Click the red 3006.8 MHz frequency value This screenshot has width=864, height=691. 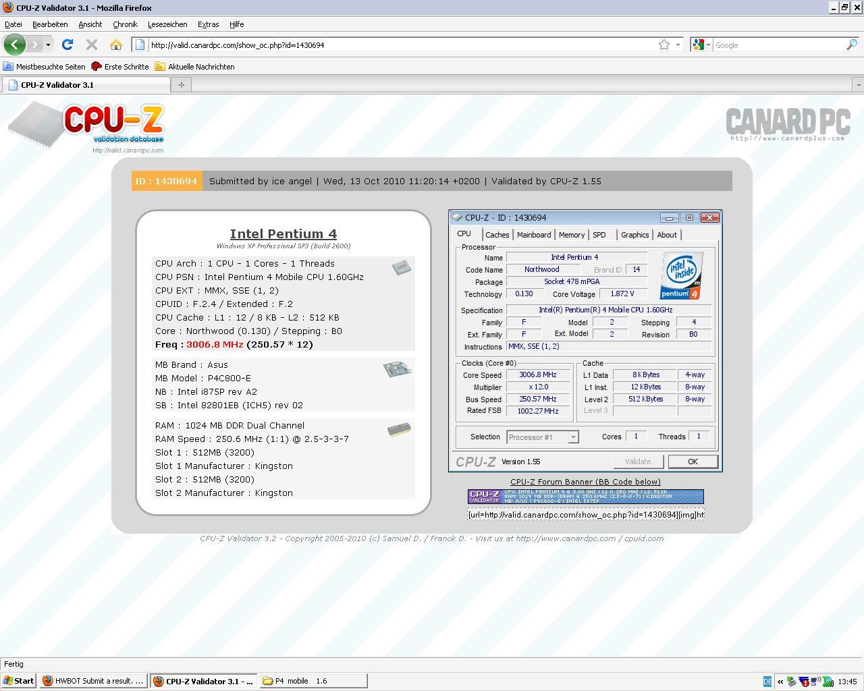pos(215,344)
